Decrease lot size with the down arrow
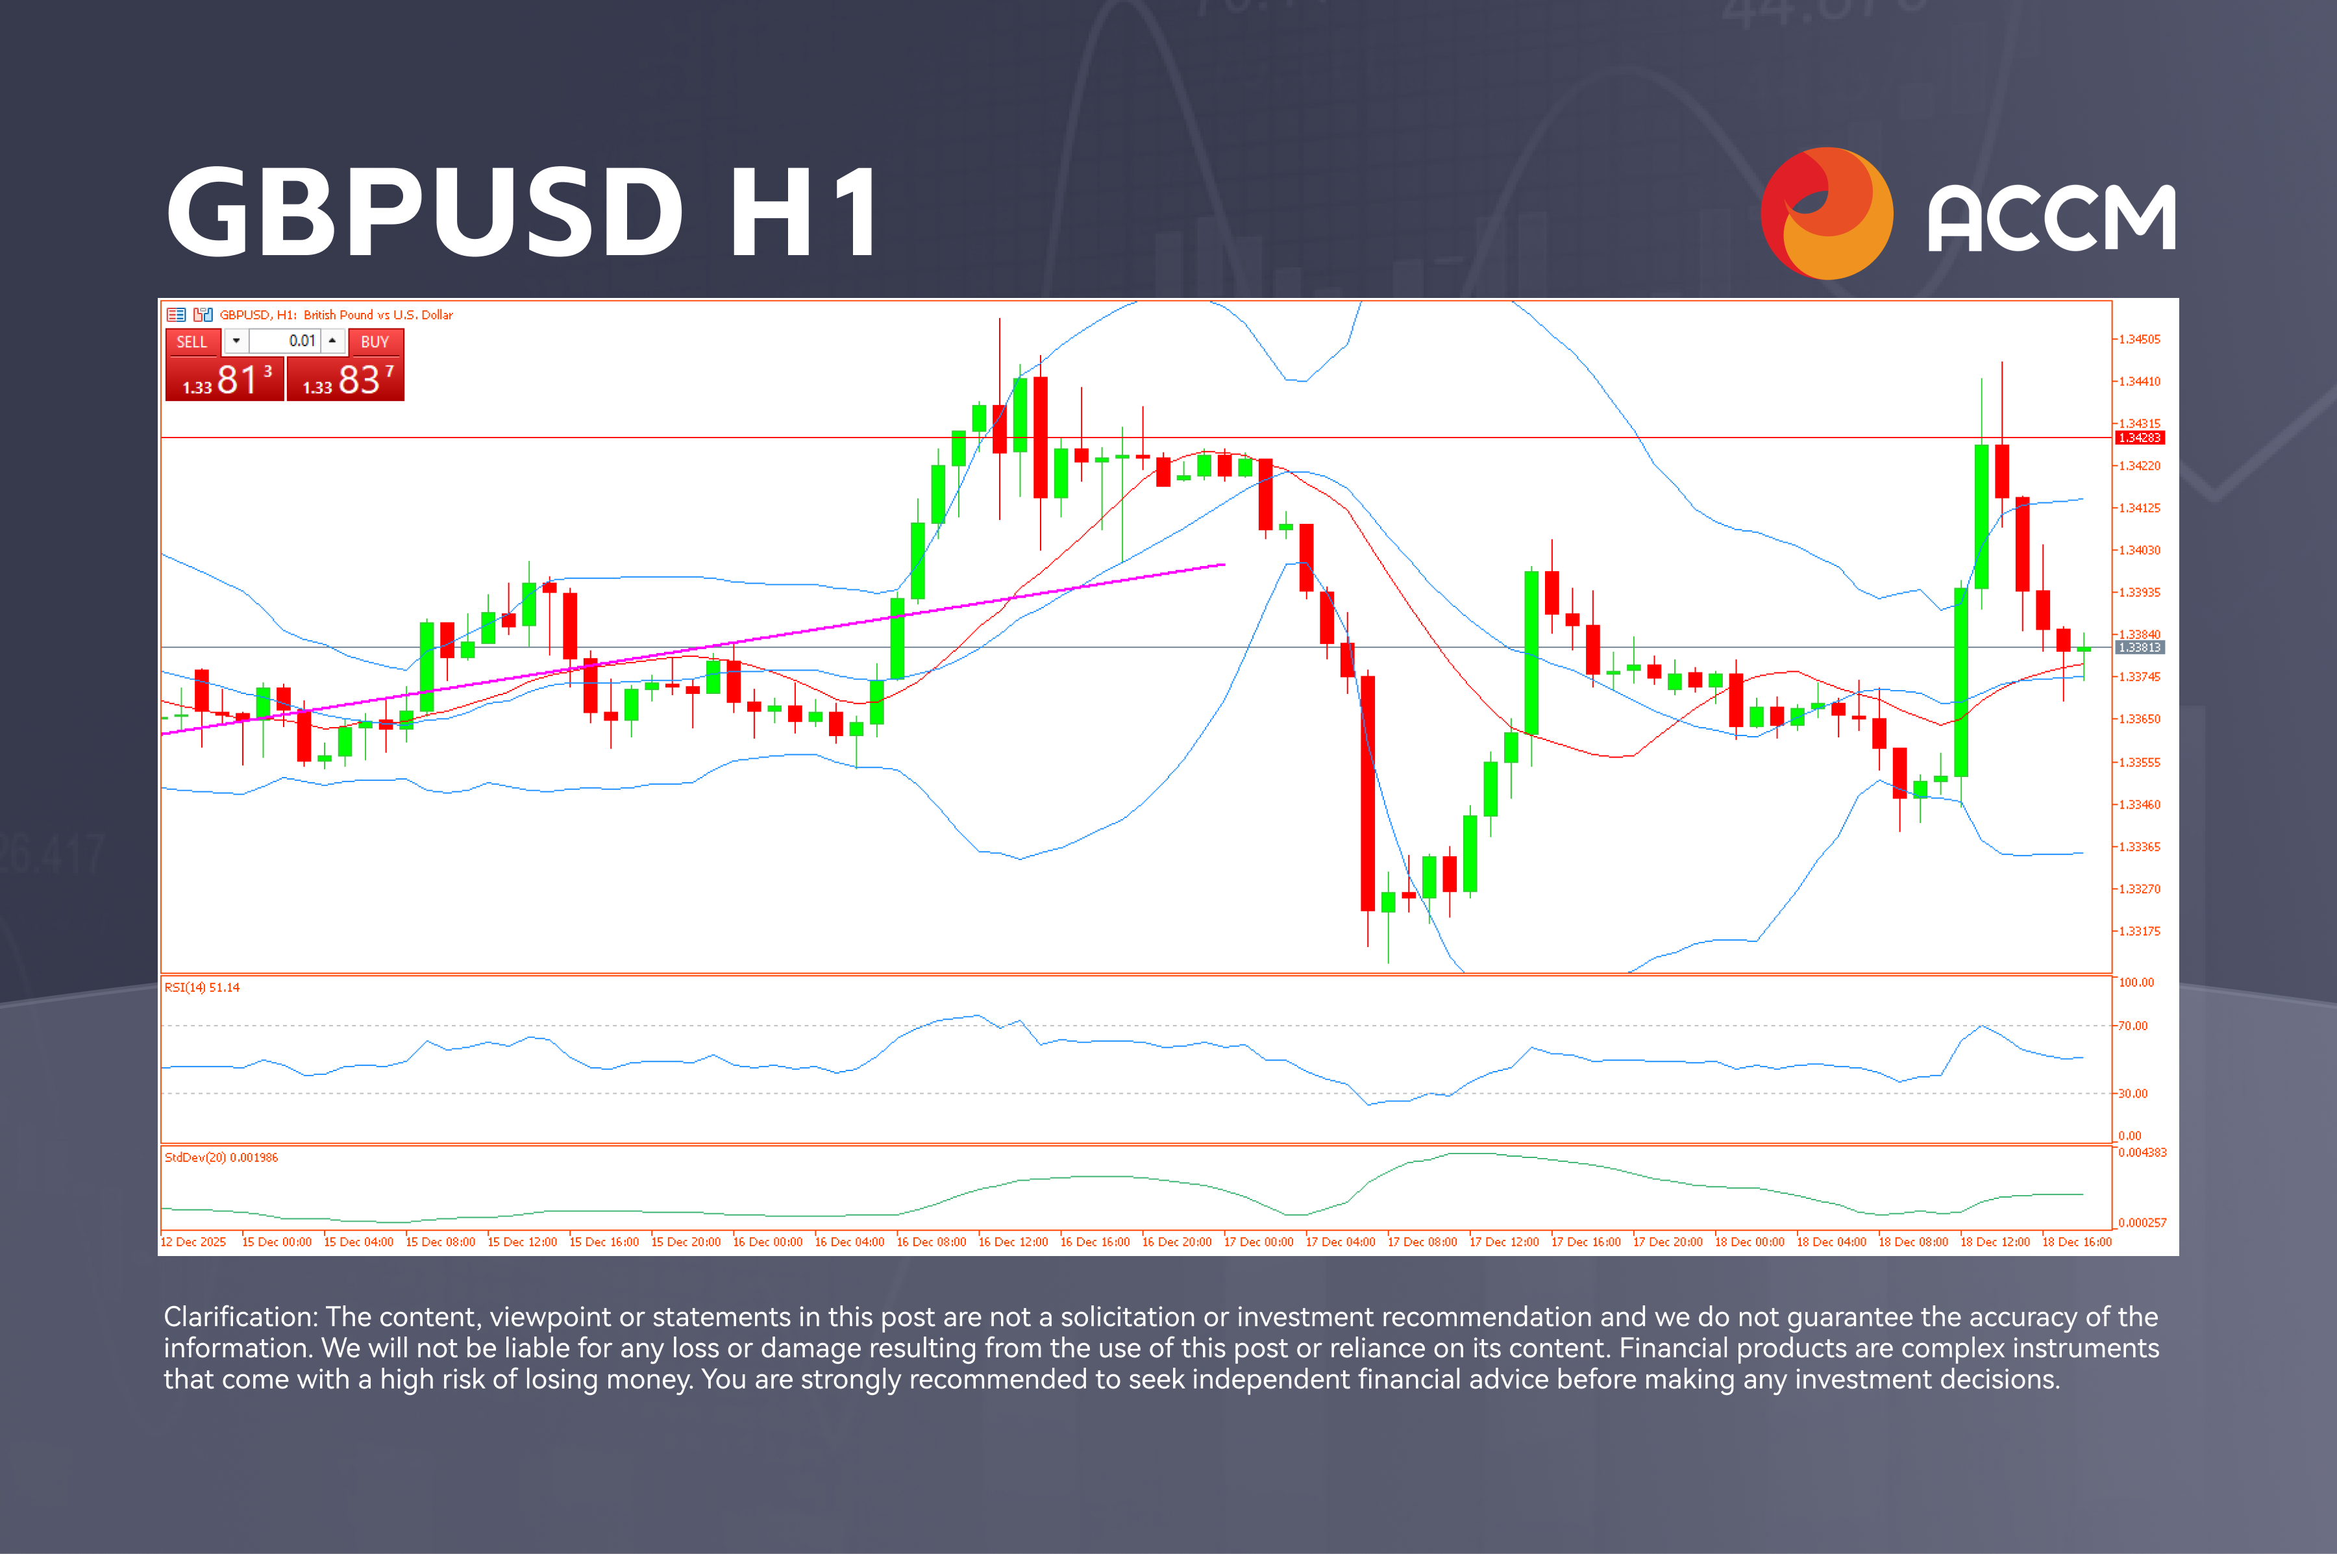Image resolution: width=2337 pixels, height=1554 pixels. (x=237, y=342)
